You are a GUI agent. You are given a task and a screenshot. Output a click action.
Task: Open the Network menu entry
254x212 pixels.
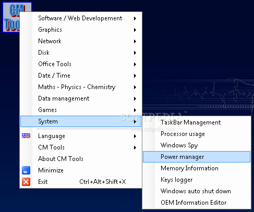click(x=81, y=41)
